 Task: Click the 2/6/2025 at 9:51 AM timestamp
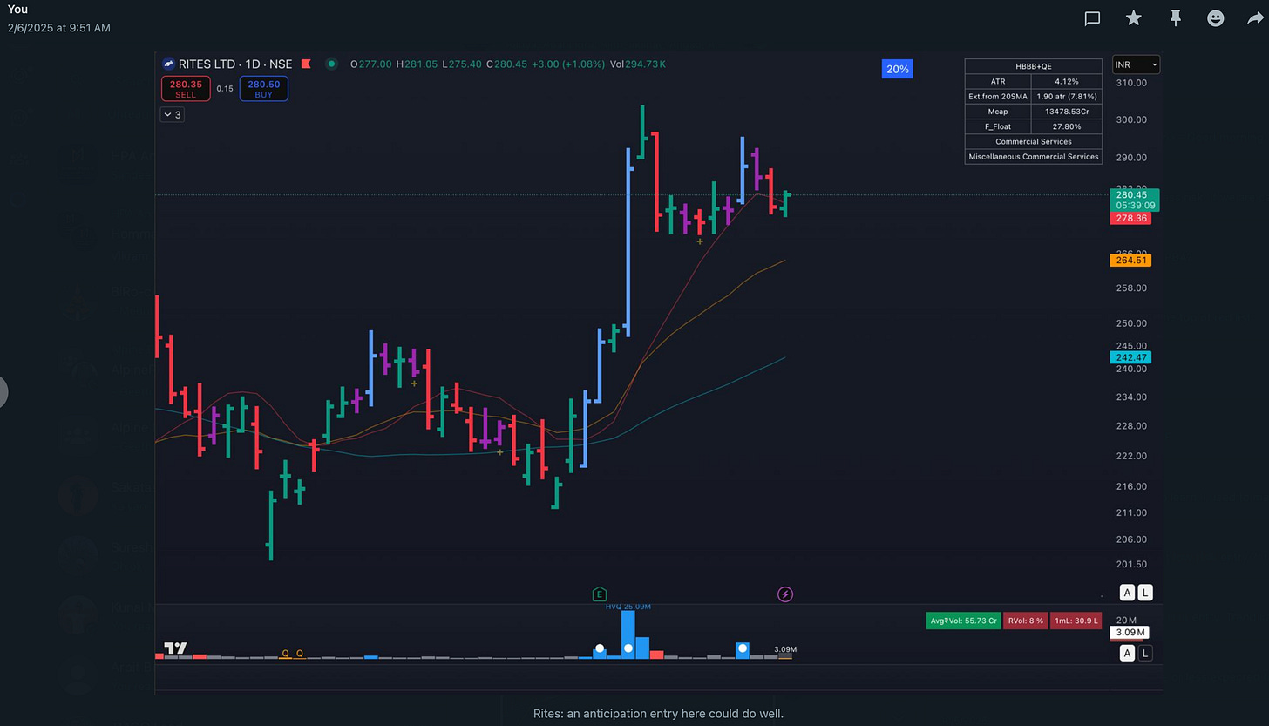click(59, 28)
